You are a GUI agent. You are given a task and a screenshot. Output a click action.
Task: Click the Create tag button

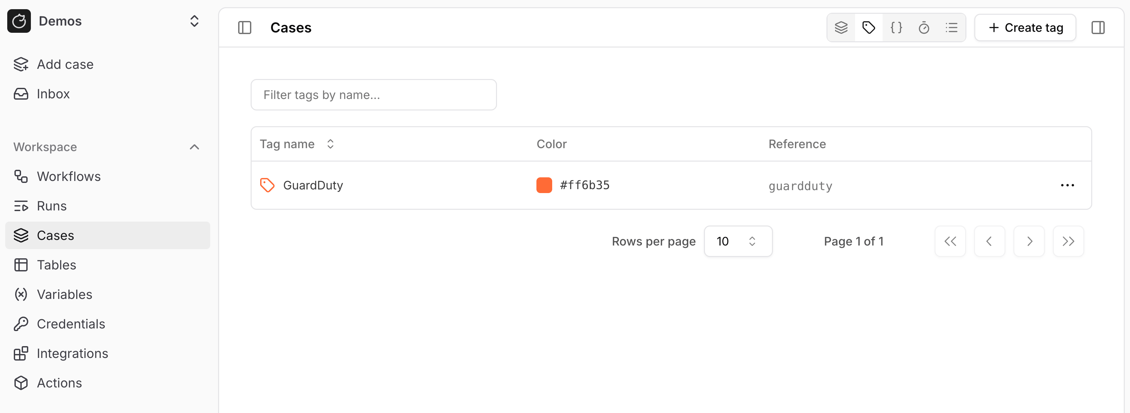click(1025, 28)
